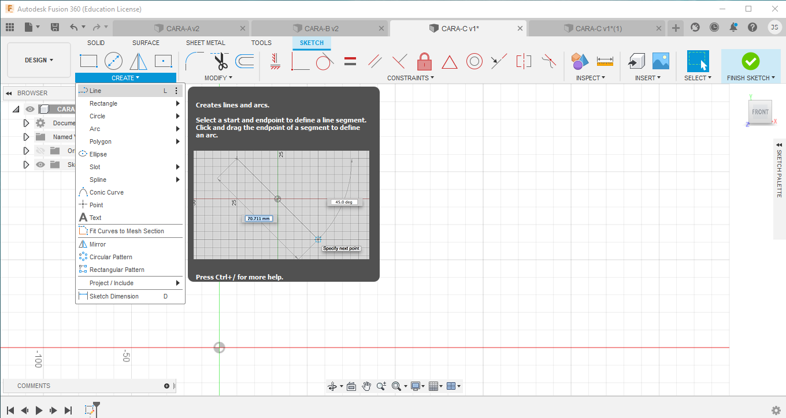Expand the Sketch Palette side panel
786x418 pixels.
pyautogui.click(x=779, y=145)
